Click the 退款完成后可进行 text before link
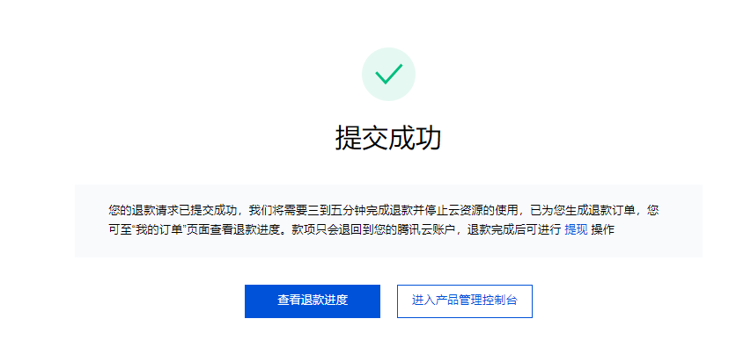This screenshot has width=751, height=355. (x=514, y=230)
